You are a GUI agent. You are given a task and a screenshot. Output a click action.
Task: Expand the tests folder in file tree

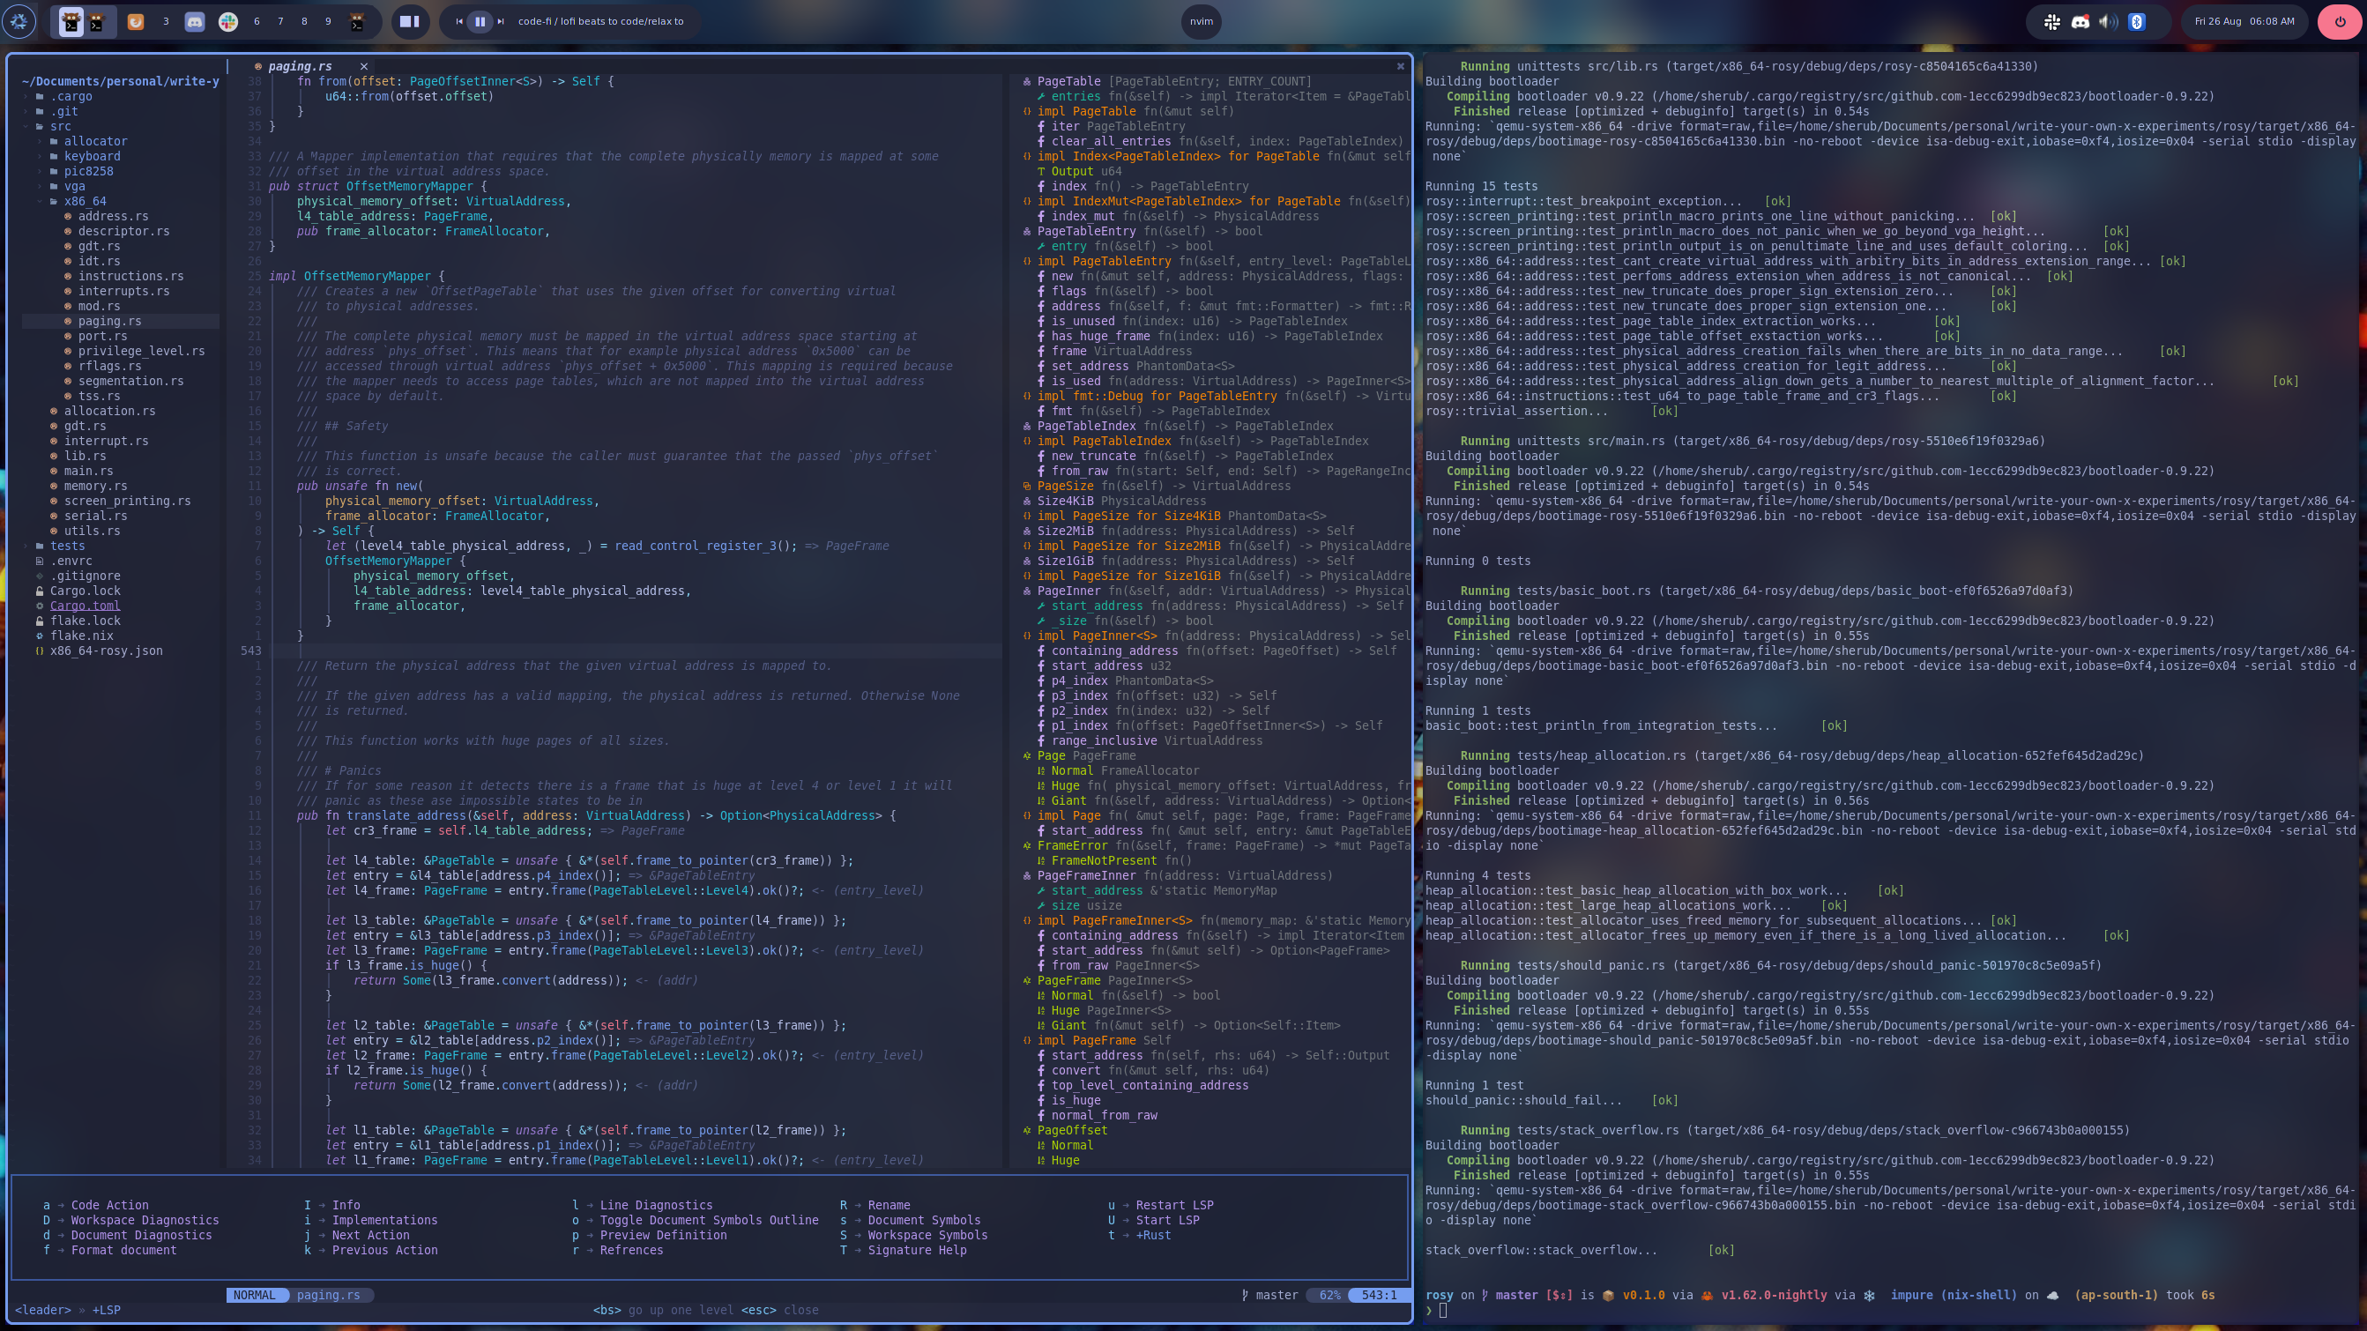click(x=67, y=546)
